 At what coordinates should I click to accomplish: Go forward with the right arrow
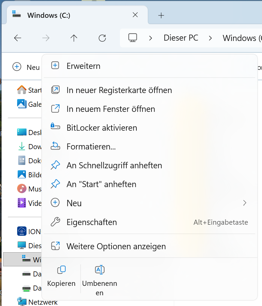point(46,38)
